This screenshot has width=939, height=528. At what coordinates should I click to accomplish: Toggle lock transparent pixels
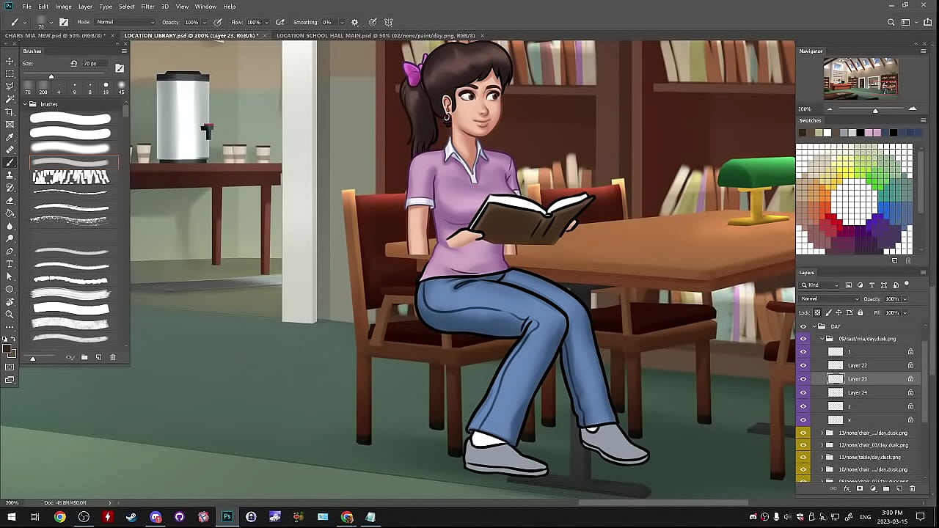pyautogui.click(x=818, y=312)
